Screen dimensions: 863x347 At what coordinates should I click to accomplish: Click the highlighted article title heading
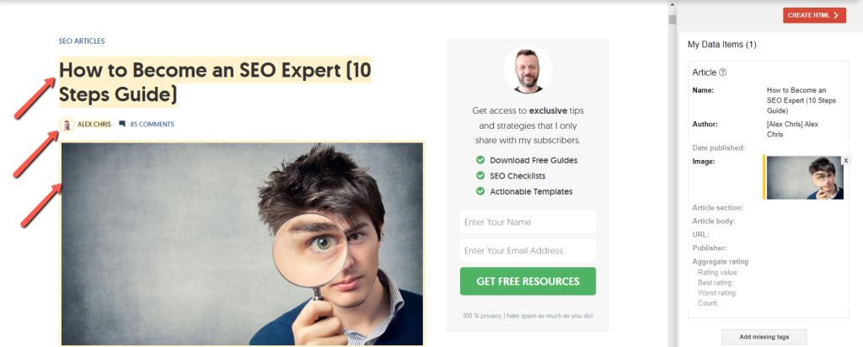coord(215,82)
